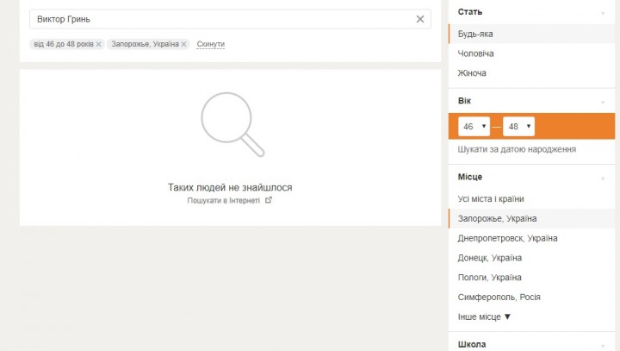Collapse the 'Стать' section arrow
Viewport: 620px width, 351px height.
[602, 13]
